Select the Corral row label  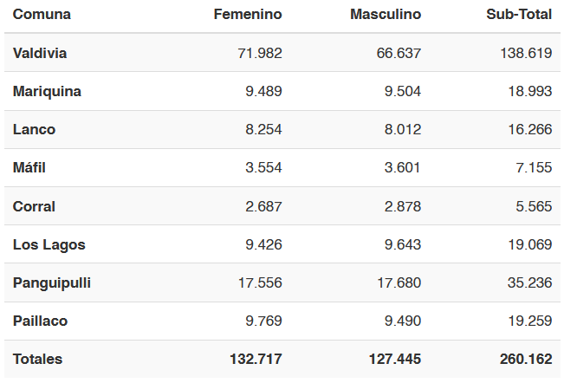point(34,206)
